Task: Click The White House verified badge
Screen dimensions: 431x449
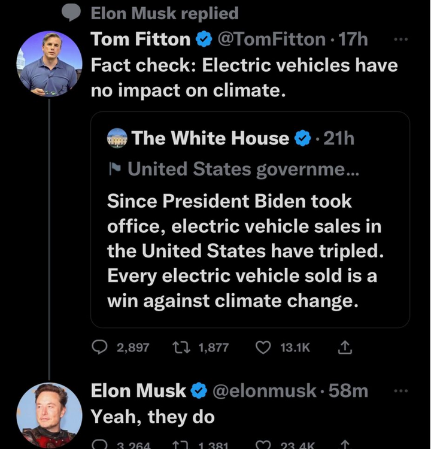Action: [x=303, y=139]
